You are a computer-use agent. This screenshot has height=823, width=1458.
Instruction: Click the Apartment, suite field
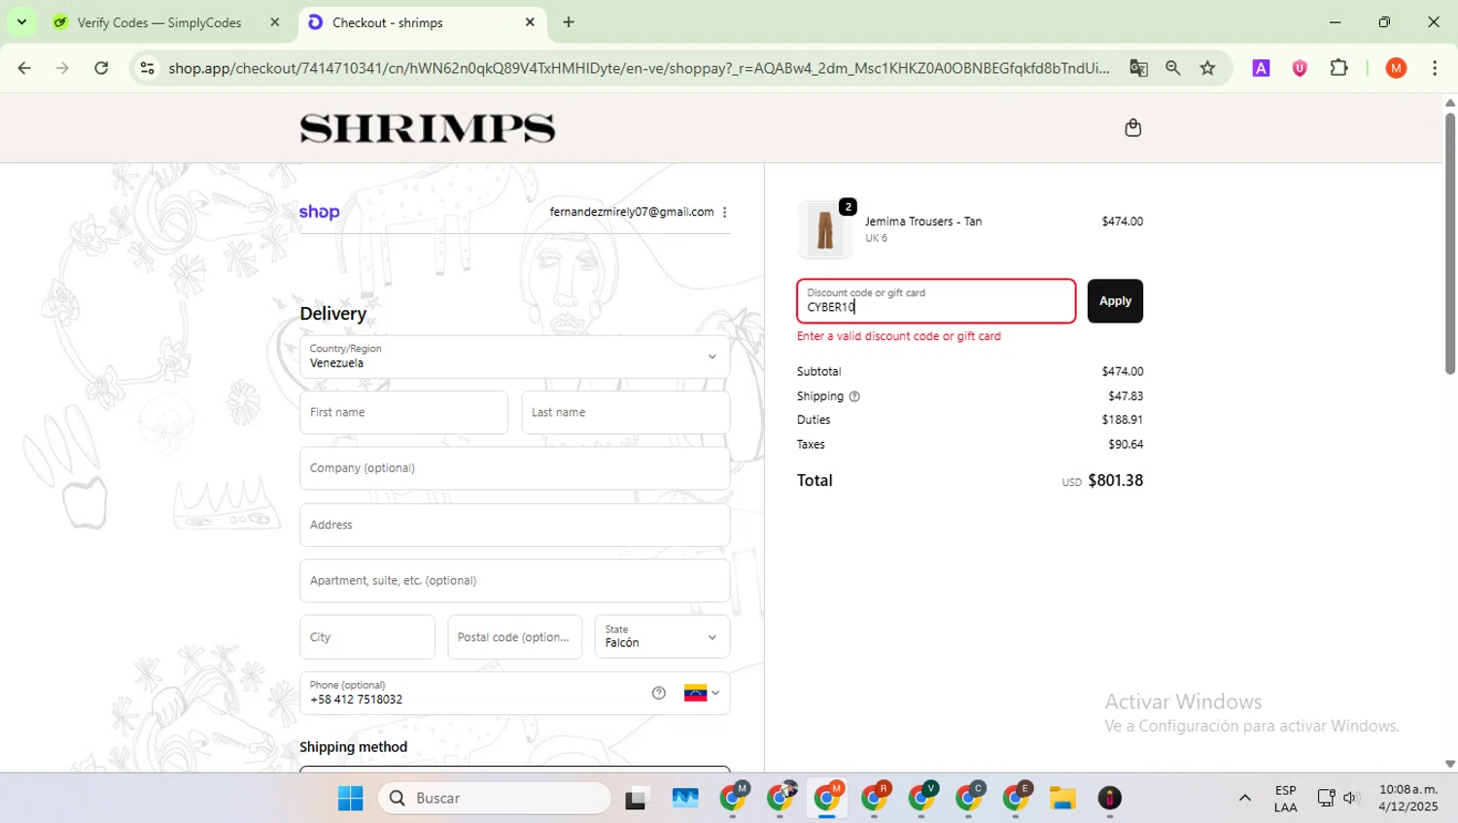[x=514, y=581]
